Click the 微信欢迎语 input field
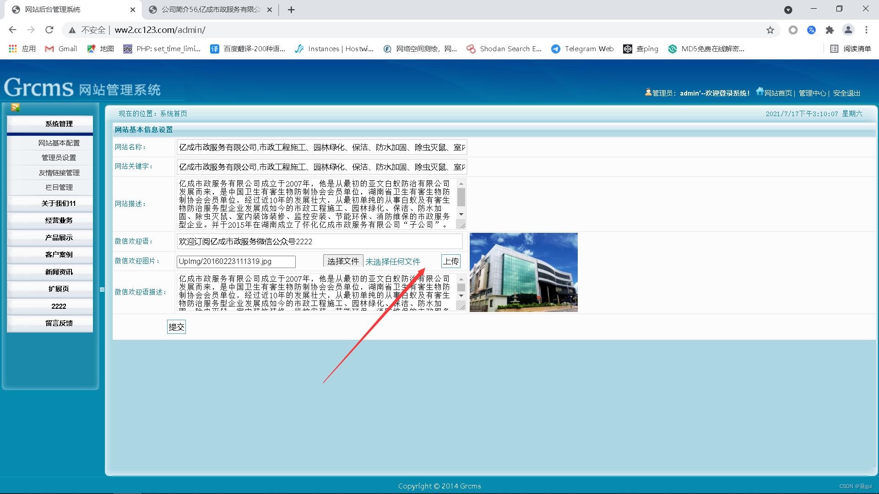879x494 pixels. click(x=320, y=242)
